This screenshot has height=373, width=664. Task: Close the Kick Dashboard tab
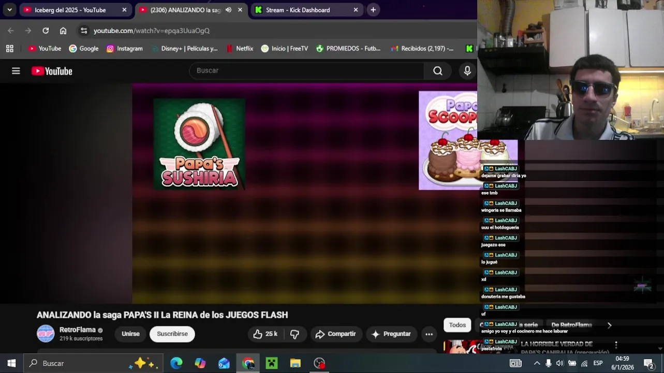click(356, 10)
